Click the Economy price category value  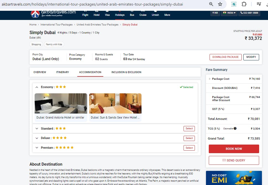(x=75, y=59)
